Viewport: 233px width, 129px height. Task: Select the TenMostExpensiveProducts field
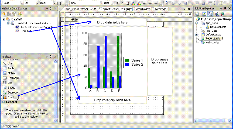tap(37, 27)
